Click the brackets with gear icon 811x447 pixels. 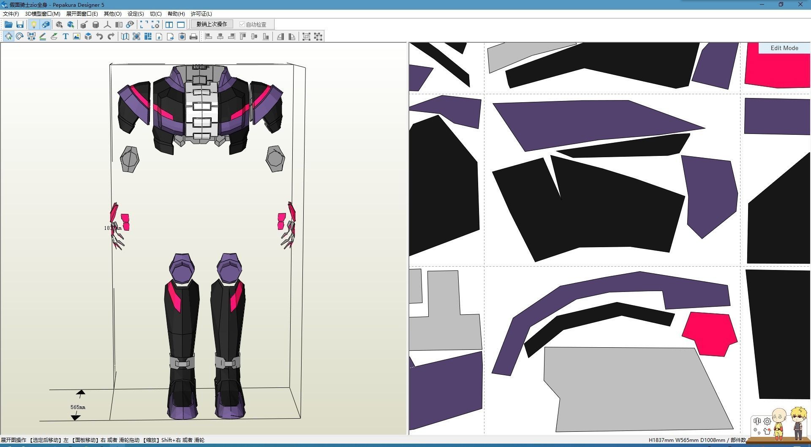[155, 25]
